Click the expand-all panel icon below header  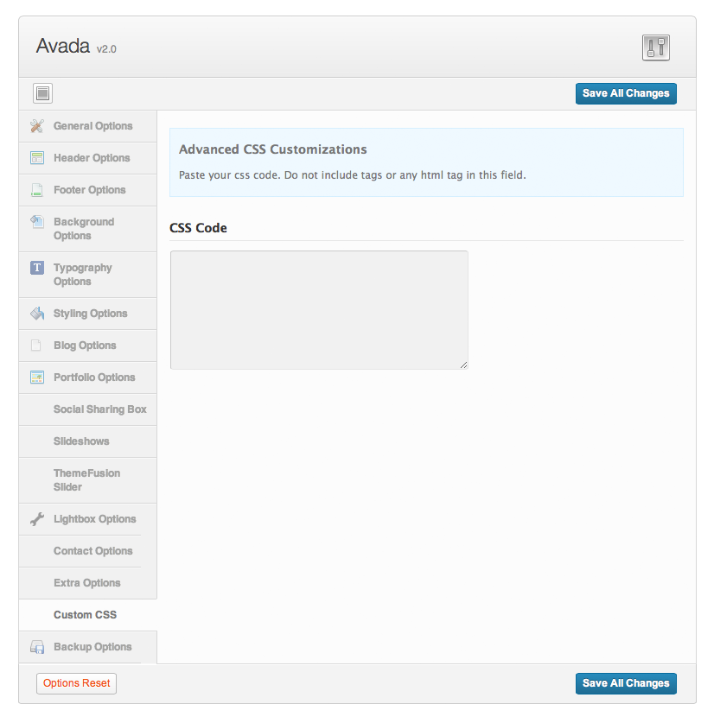point(43,93)
